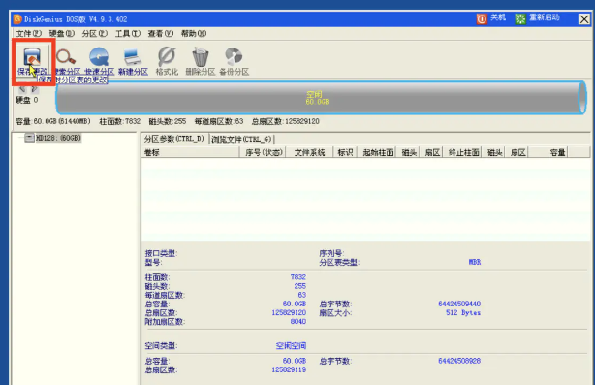Click the Restart (重新启动) button in title bar
595x385 pixels.
(537, 18)
